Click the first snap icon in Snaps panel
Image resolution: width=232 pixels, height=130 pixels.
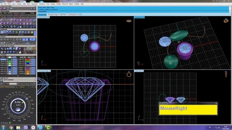tap(1, 39)
